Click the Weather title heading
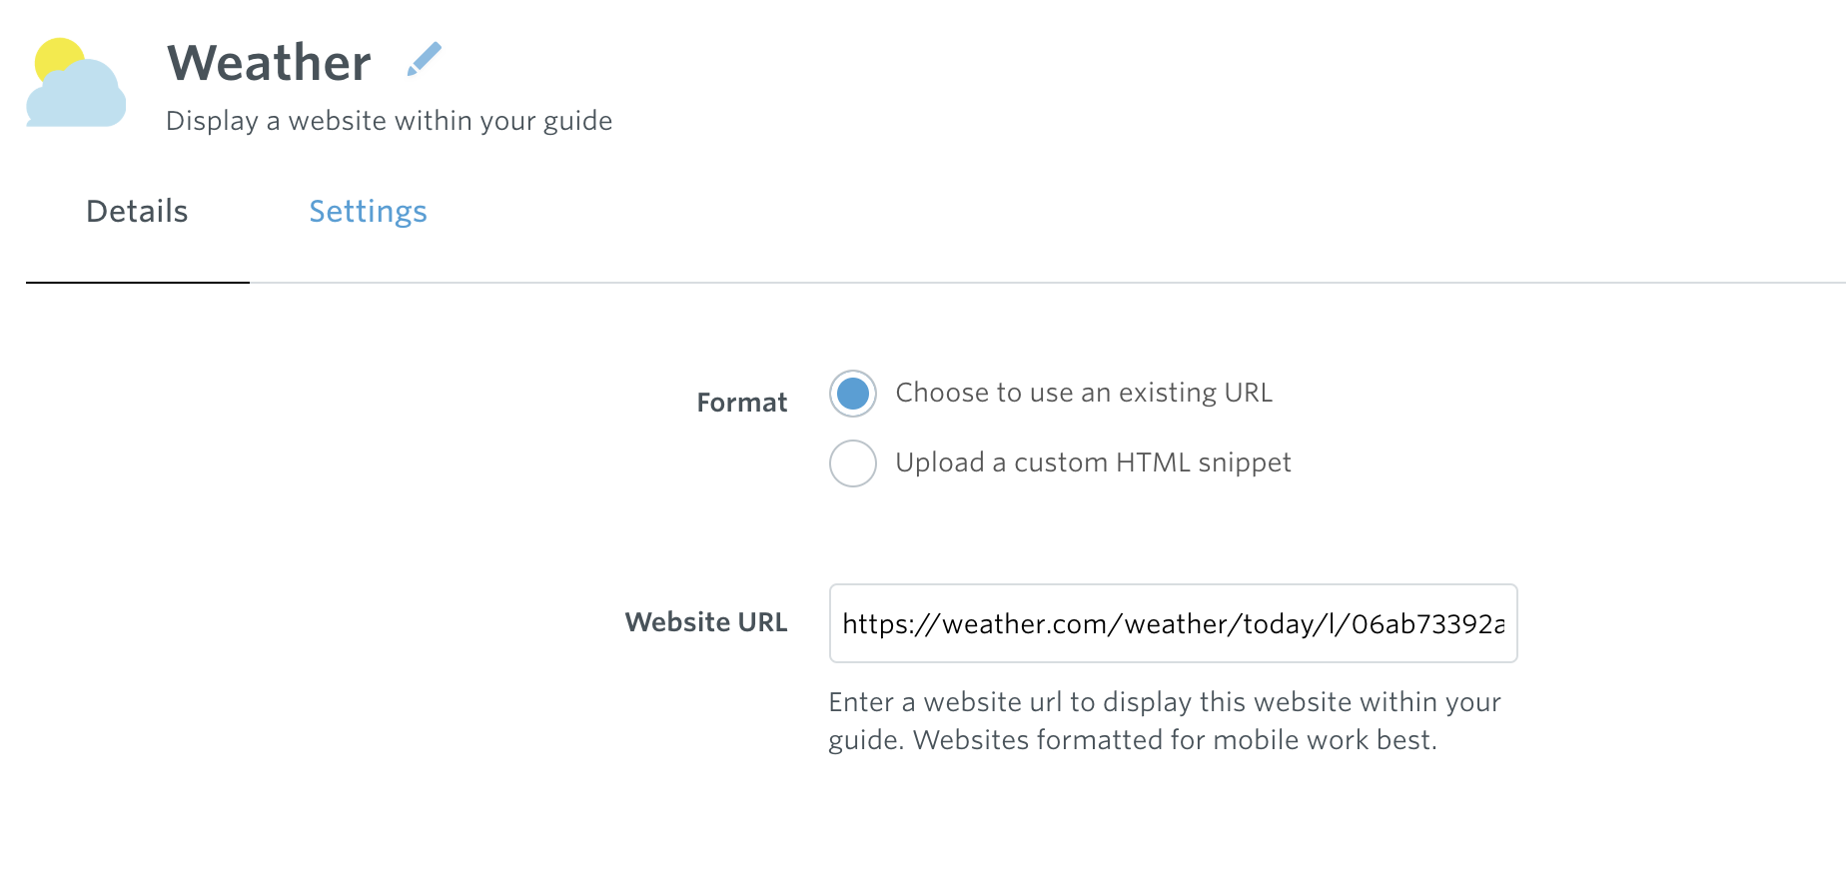Image resolution: width=1846 pixels, height=891 pixels. click(269, 63)
